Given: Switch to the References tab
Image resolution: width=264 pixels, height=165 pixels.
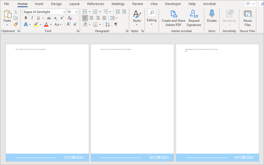Looking at the screenshot, I should [96, 4].
